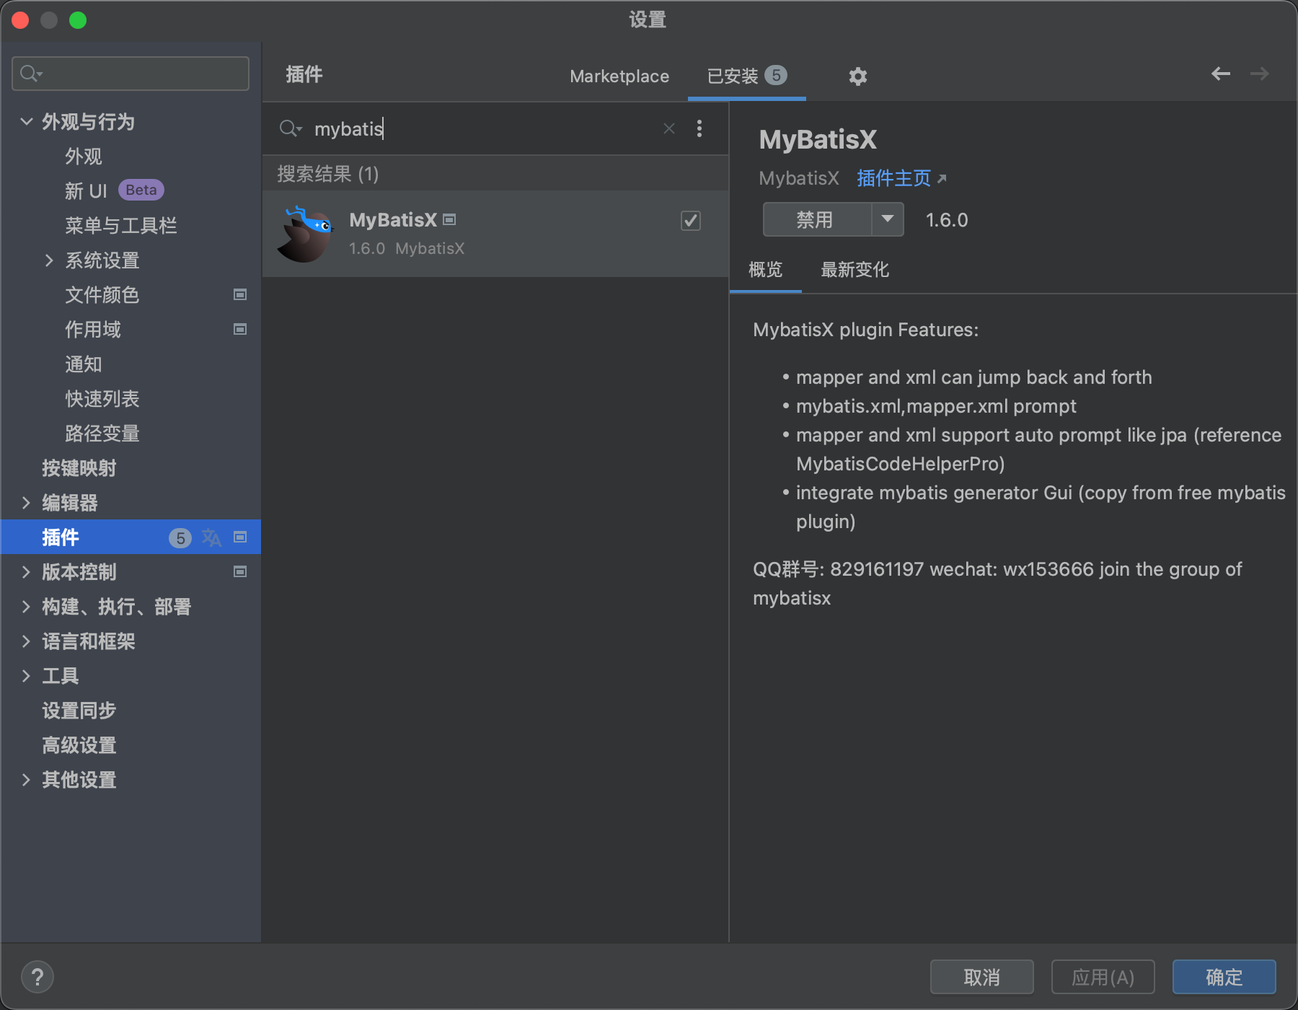
Task: Select the 最新变化 tab
Action: coord(855,270)
